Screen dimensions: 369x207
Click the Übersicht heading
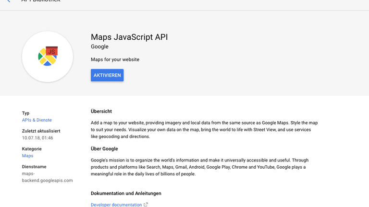[x=101, y=111]
